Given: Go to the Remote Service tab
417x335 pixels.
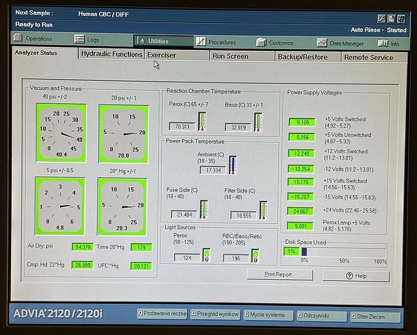Looking at the screenshot, I should click(x=368, y=57).
